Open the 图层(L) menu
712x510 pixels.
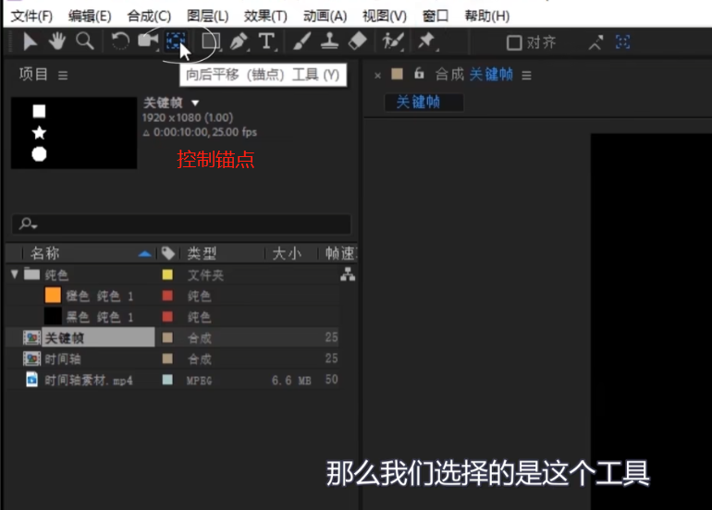(207, 17)
